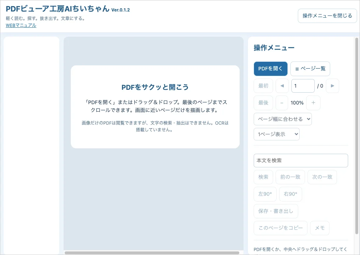Open the 1ページ表示 layout dropdown

(x=276, y=134)
